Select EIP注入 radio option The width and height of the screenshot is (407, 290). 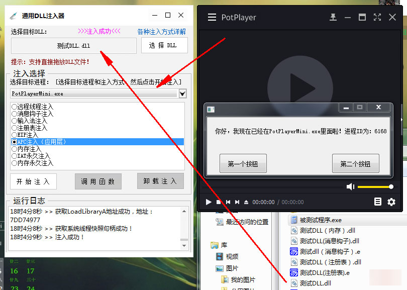(25, 135)
